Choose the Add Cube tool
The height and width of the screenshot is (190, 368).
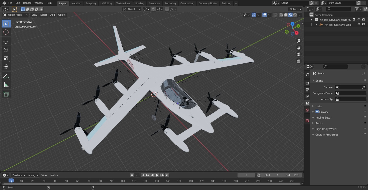[x=6, y=95]
